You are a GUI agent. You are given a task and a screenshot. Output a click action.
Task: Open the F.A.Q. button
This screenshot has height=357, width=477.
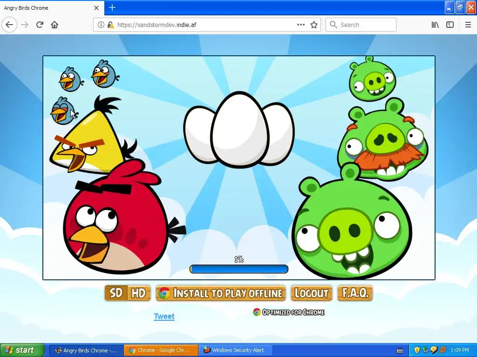pyautogui.click(x=355, y=293)
